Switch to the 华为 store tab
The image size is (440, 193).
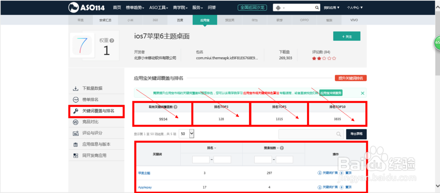[254, 20]
